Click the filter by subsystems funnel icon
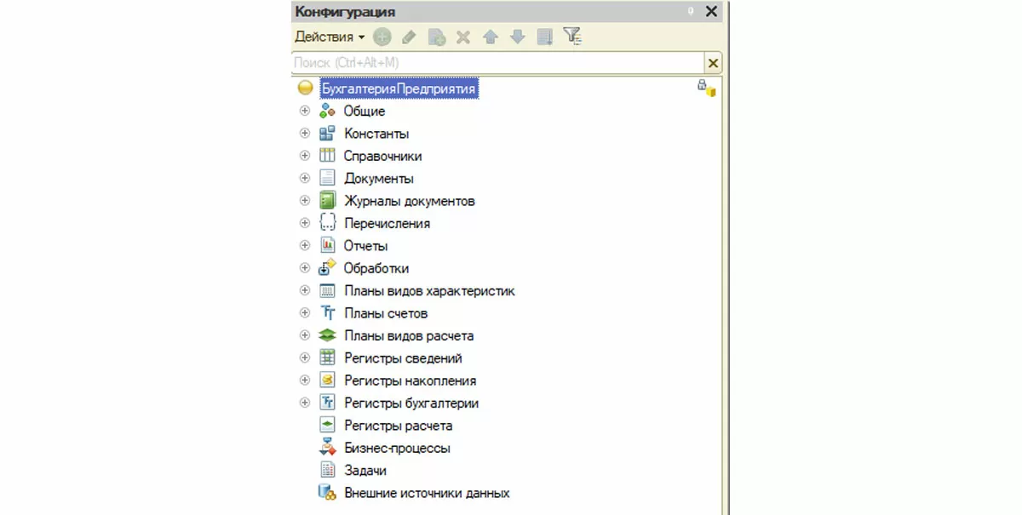This screenshot has width=1022, height=515. pos(572,37)
